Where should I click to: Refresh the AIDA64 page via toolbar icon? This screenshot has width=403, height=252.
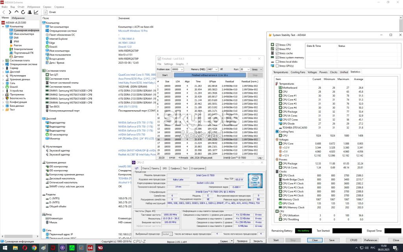[x=23, y=12]
